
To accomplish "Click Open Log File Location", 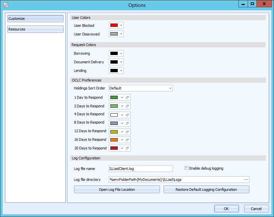I will (x=117, y=189).
